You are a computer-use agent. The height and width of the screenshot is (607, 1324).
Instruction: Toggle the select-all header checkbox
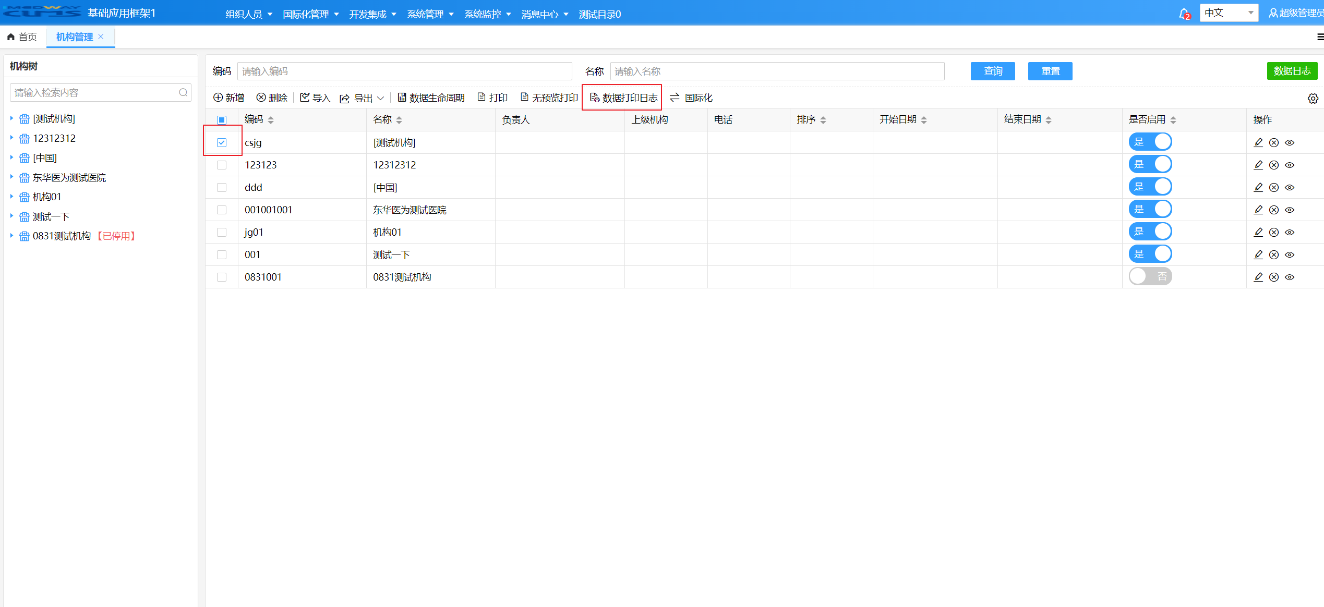pos(222,120)
